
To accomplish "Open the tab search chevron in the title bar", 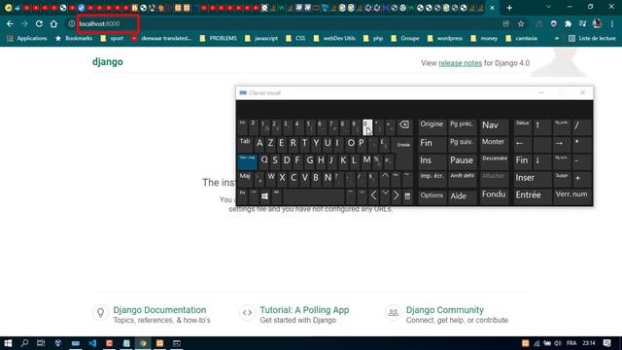I will click(x=548, y=7).
